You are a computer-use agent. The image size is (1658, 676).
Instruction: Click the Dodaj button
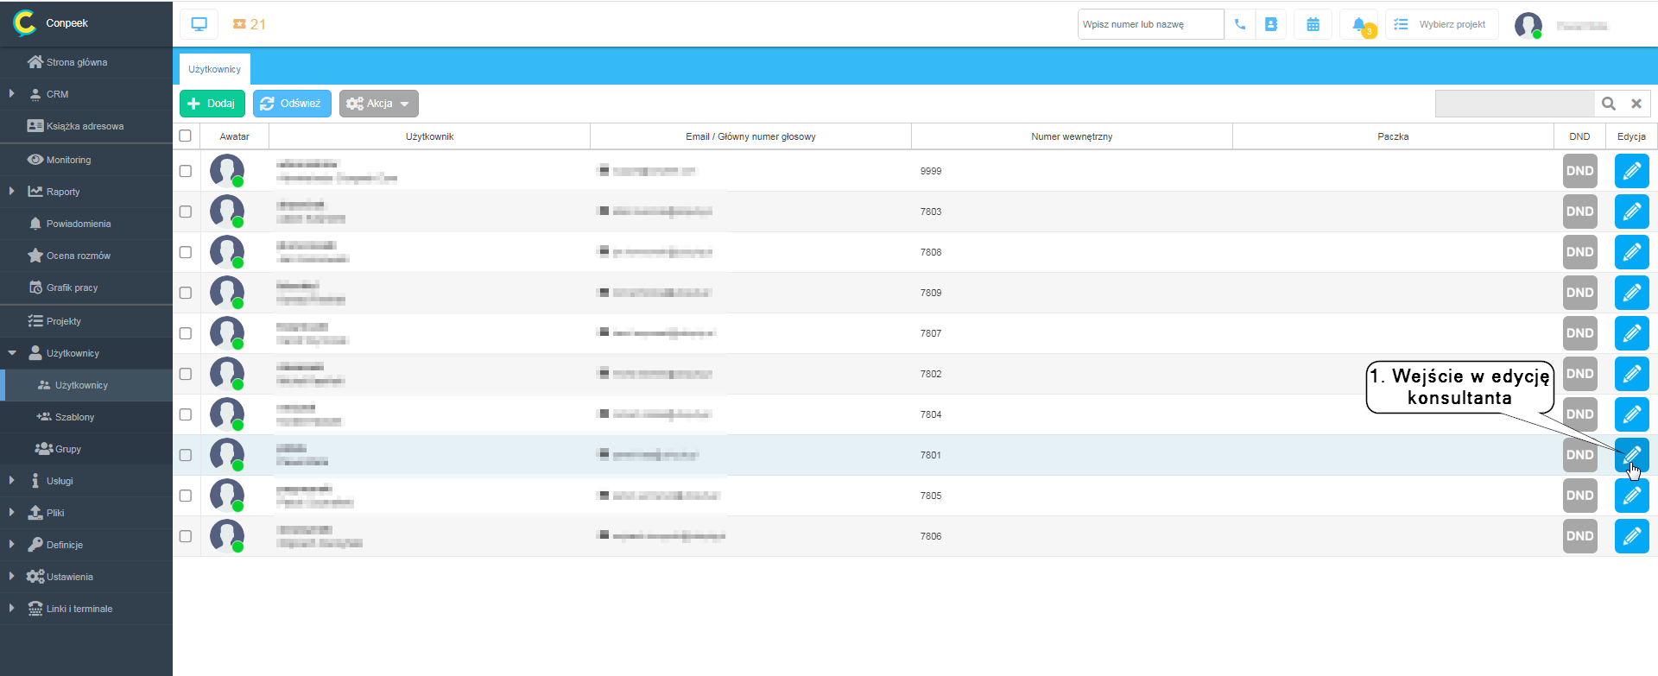click(212, 104)
